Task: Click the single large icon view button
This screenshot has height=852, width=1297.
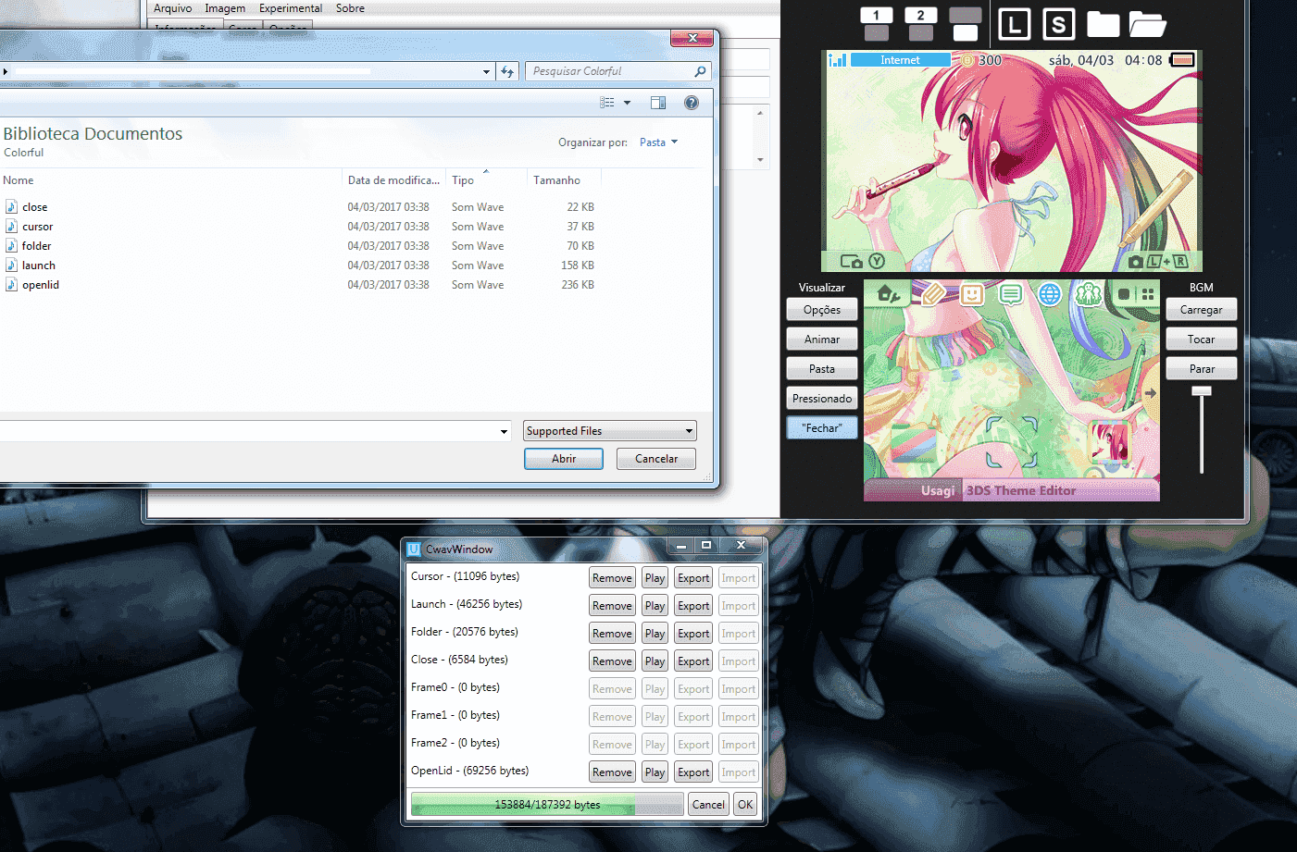Action: click(x=1124, y=294)
